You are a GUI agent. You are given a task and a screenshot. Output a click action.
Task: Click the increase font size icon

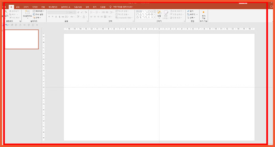coord(79,13)
